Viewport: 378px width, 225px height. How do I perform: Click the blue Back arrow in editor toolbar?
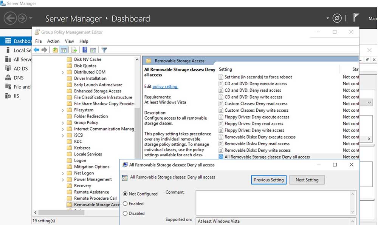(36, 50)
